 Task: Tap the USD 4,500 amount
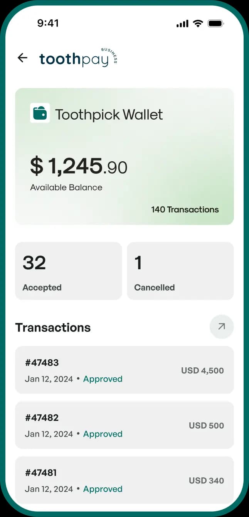(202, 370)
